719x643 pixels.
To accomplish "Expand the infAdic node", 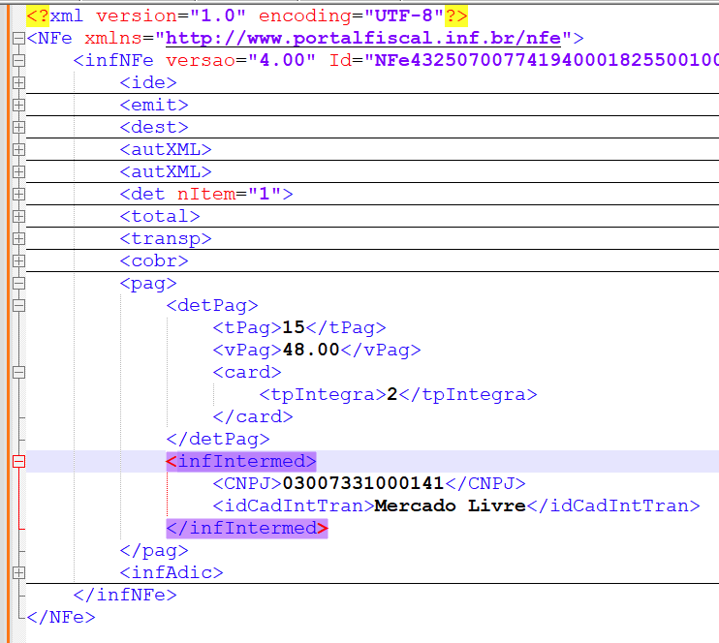I will pyautogui.click(x=18, y=573).
